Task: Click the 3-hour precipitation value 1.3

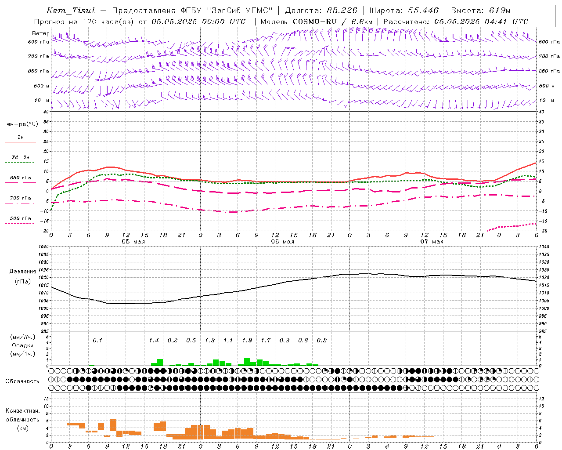Action: [210, 340]
